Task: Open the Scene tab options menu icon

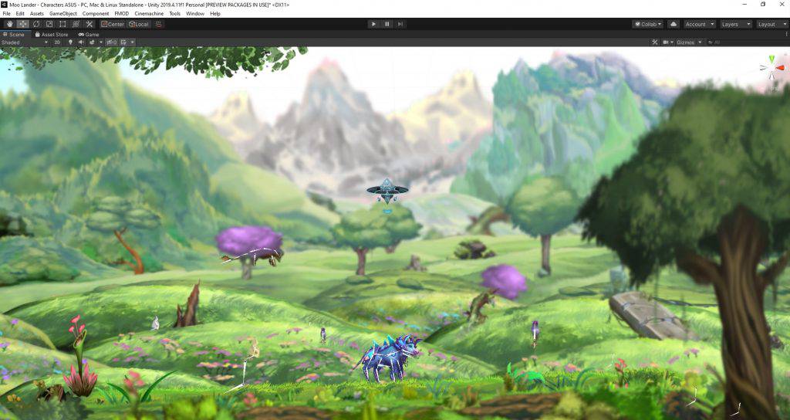Action: 786,34
